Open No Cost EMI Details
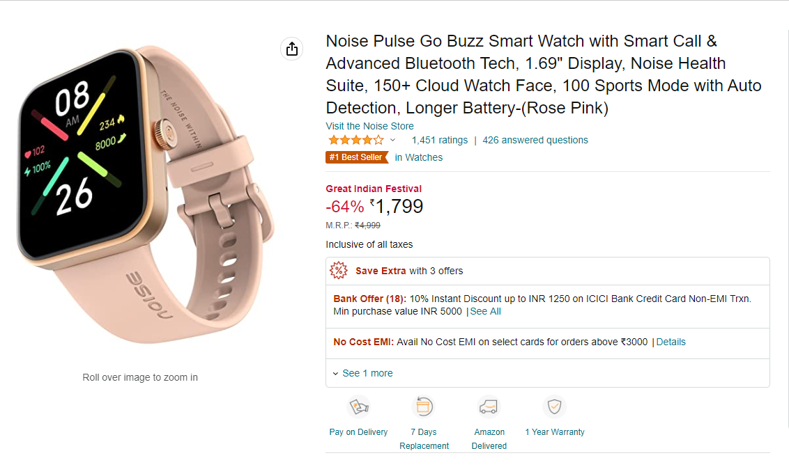789x467 pixels. (x=671, y=342)
